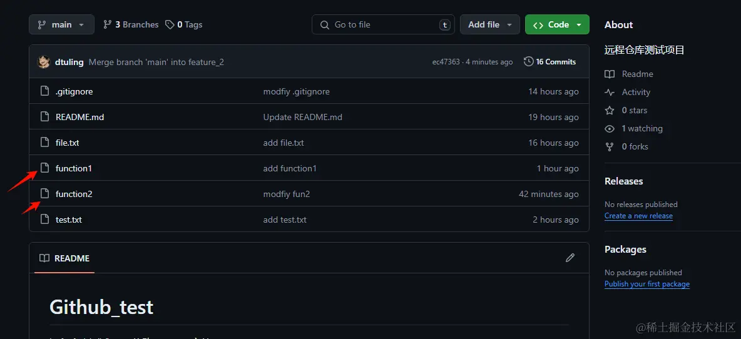
Task: Click the file icon beside .gitignore
Action: click(x=44, y=91)
